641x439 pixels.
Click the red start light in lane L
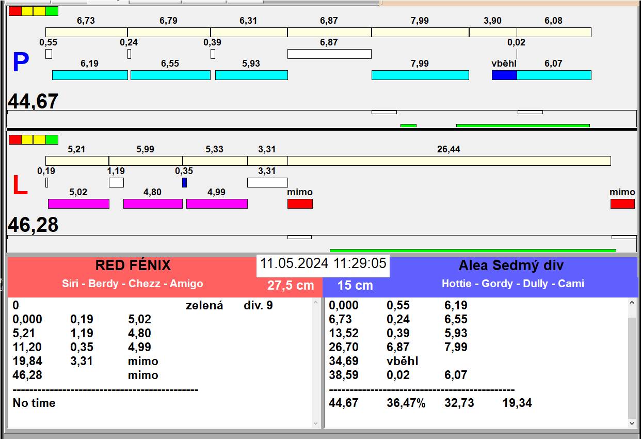(15, 139)
